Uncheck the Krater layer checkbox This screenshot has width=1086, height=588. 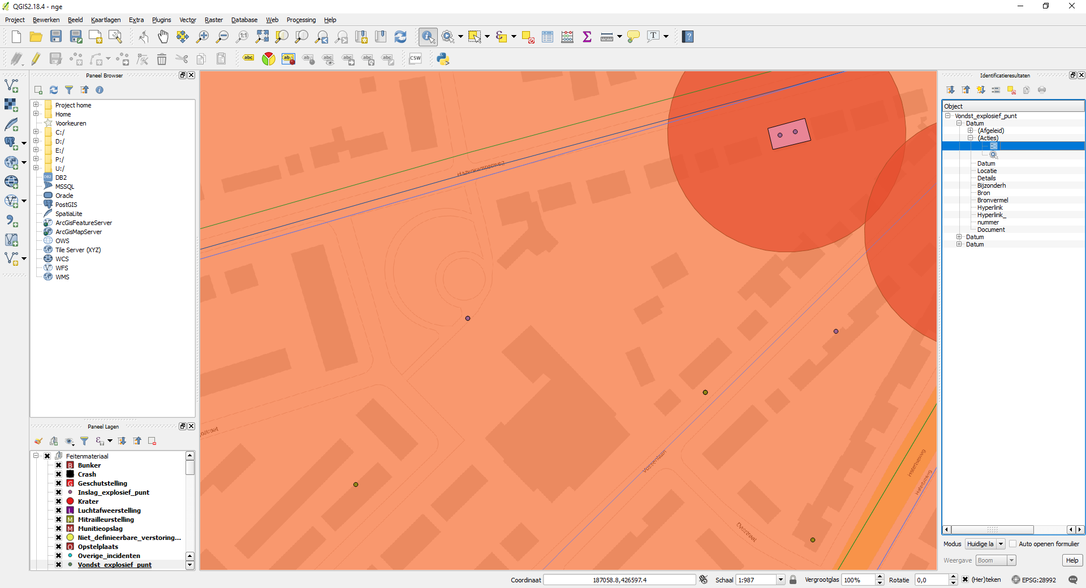pos(58,501)
